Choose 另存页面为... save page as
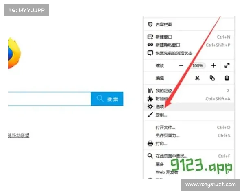Viewport: 244px width, 195px height. coord(189,136)
